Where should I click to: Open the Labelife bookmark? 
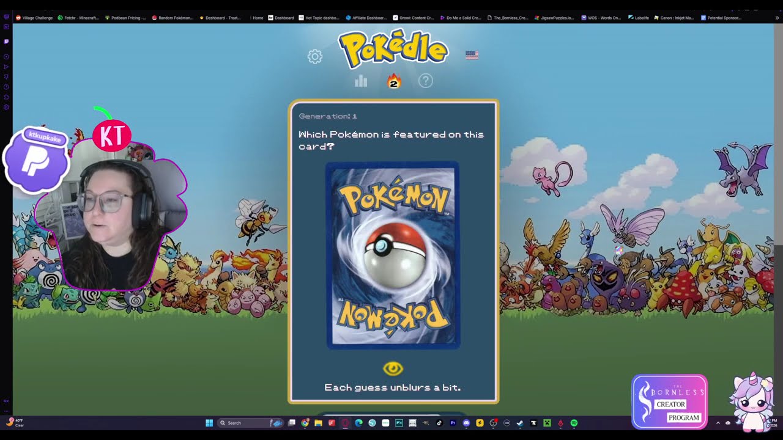[x=639, y=18]
